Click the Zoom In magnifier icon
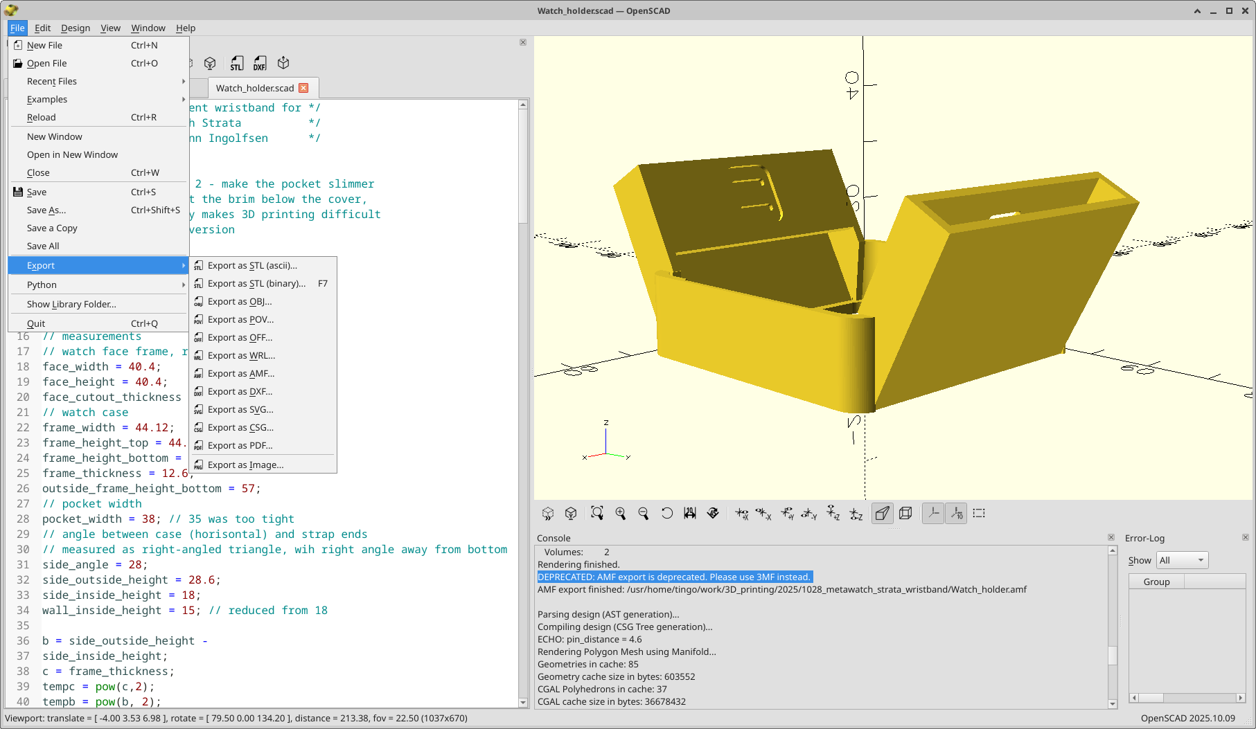The image size is (1256, 729). tap(620, 514)
